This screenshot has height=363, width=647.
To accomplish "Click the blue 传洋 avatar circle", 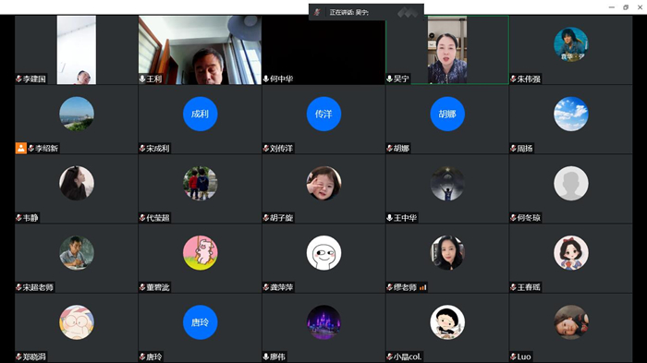I will [323, 114].
